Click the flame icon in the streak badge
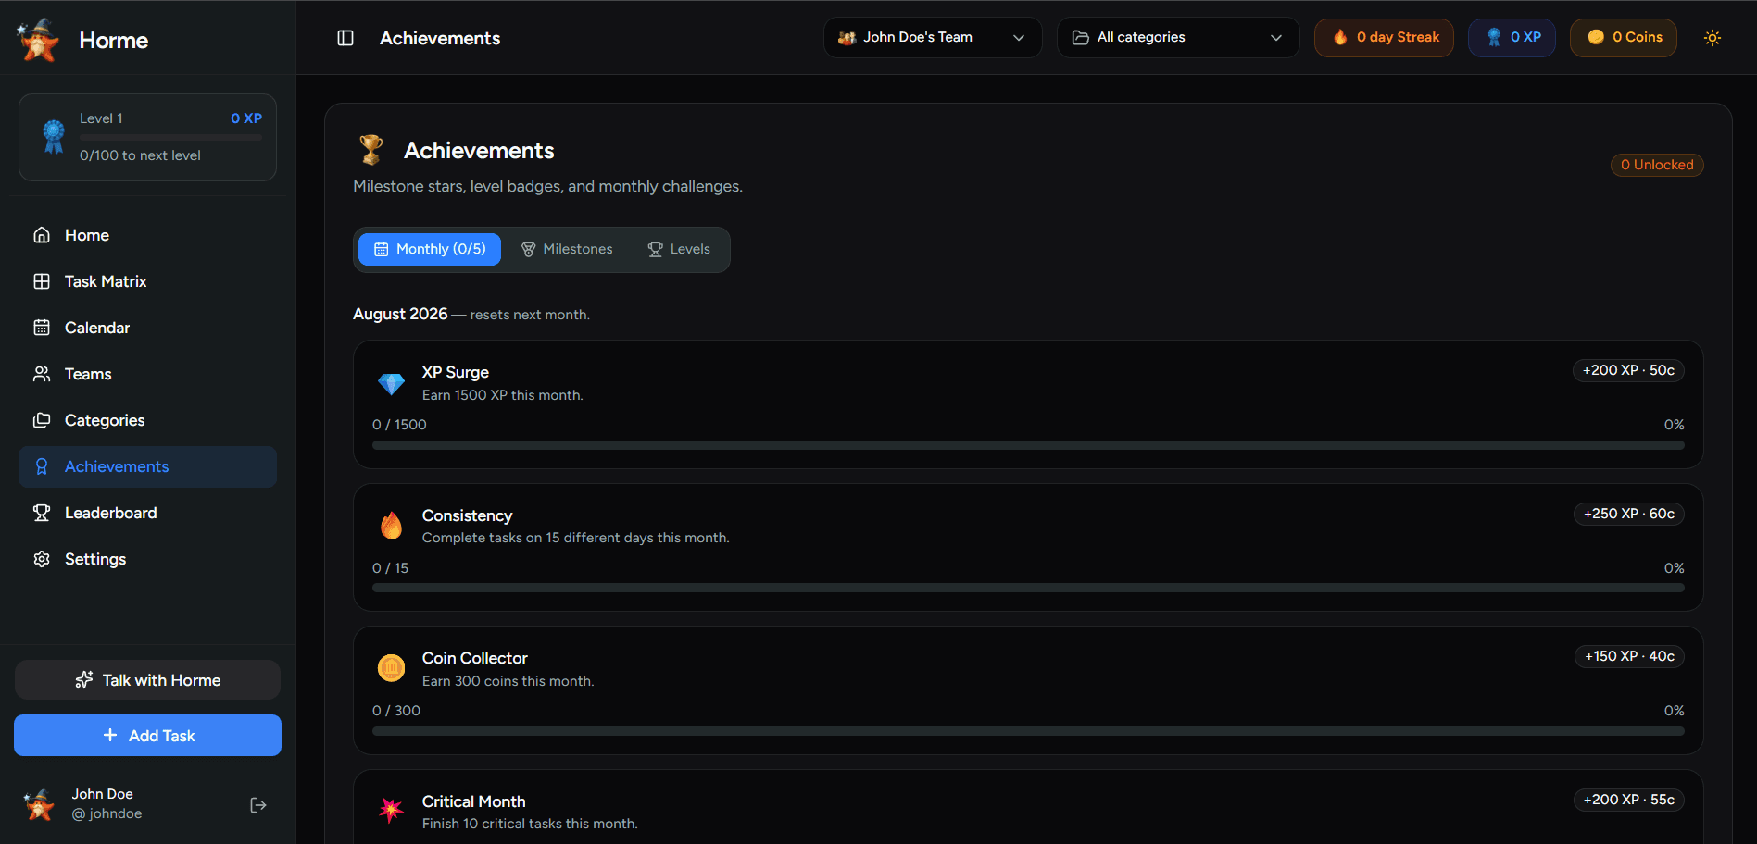The width and height of the screenshot is (1757, 844). pyautogui.click(x=1340, y=37)
